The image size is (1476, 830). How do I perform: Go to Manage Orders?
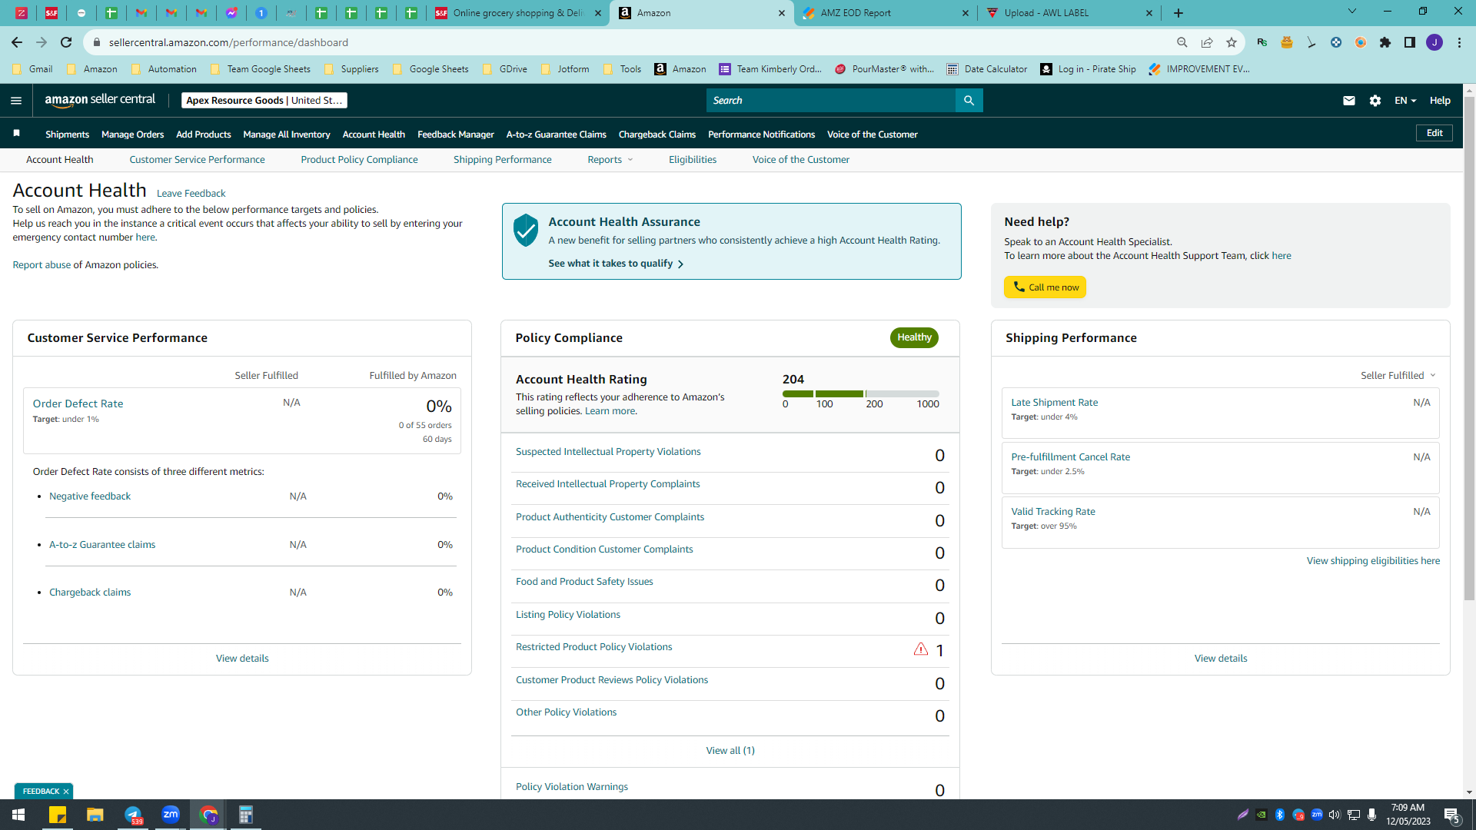coord(133,134)
